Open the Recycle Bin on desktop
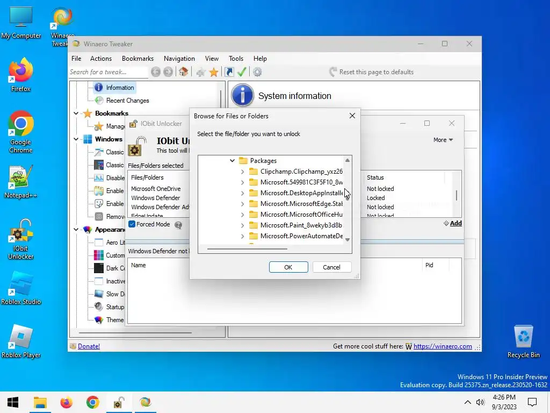Image resolution: width=550 pixels, height=413 pixels. click(523, 341)
